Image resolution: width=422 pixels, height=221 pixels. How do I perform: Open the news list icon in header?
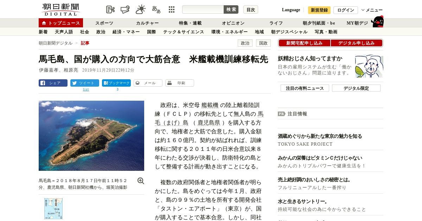(x=110, y=9)
